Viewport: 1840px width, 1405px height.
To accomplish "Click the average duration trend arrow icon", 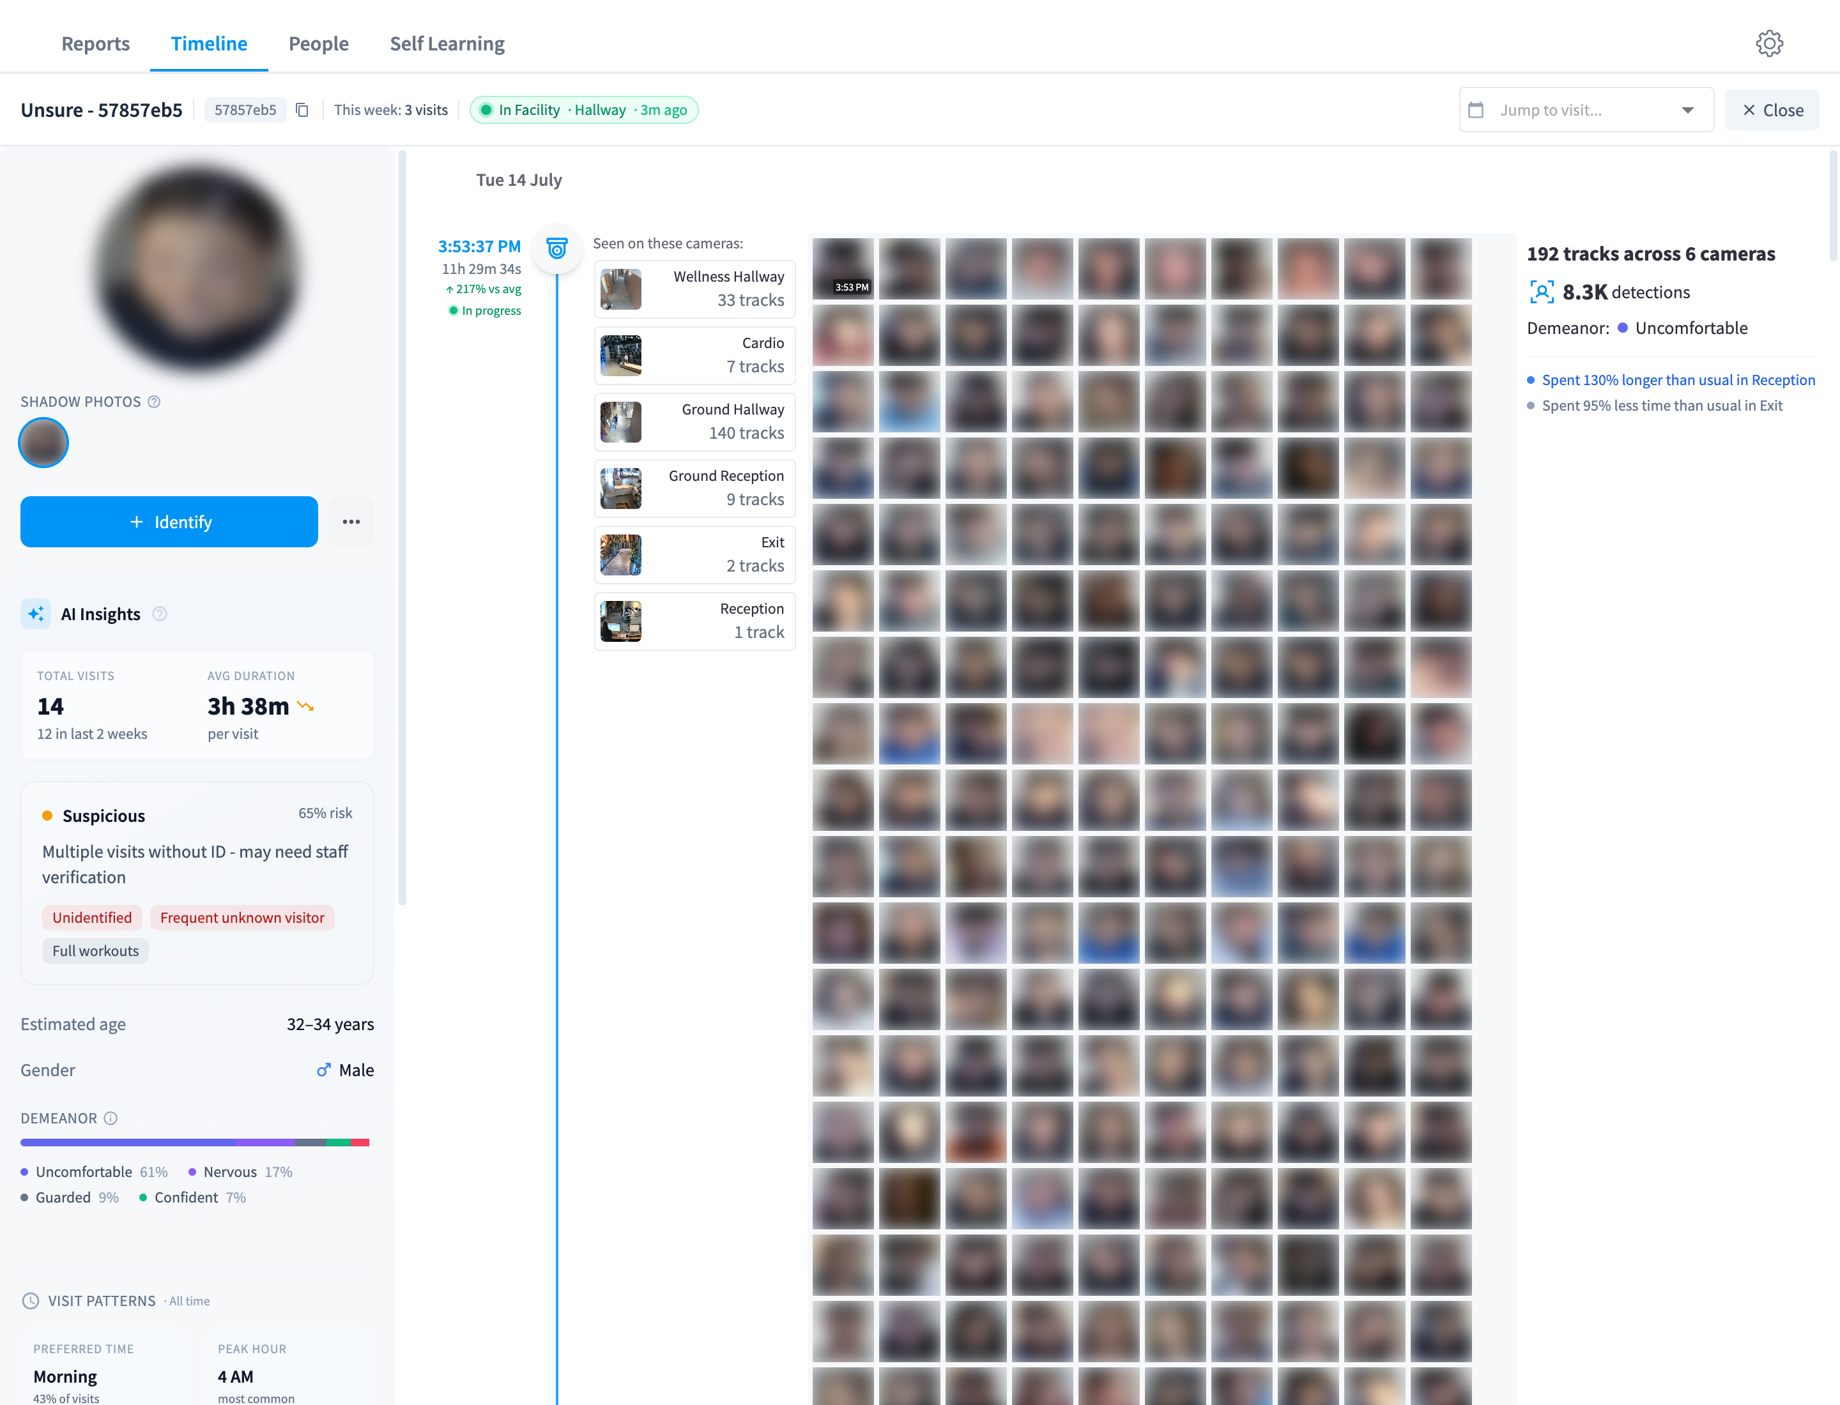I will tap(305, 707).
